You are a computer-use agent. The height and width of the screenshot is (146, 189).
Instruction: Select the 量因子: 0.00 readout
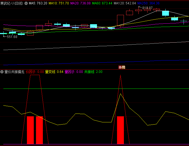pos(74,72)
